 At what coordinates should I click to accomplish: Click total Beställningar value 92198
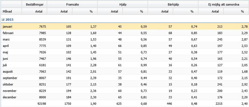click(x=42, y=104)
